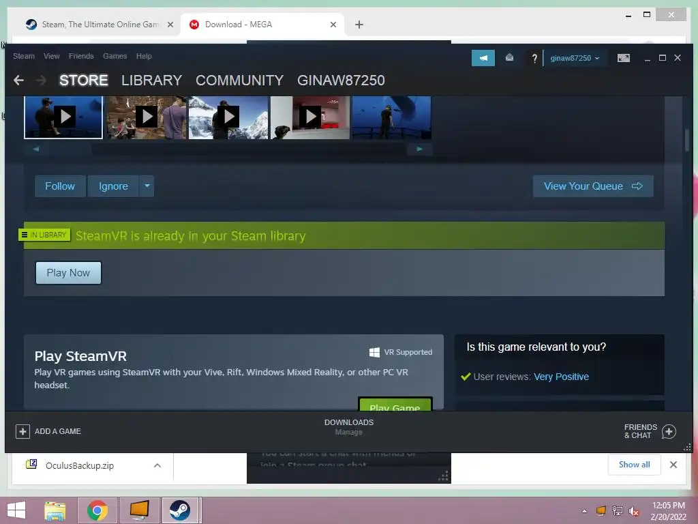Image resolution: width=698 pixels, height=524 pixels.
Task: Click the View Your Queue arrow icon
Action: (x=637, y=186)
